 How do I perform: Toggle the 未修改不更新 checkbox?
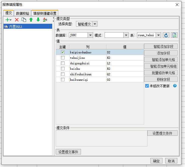coord(147,86)
